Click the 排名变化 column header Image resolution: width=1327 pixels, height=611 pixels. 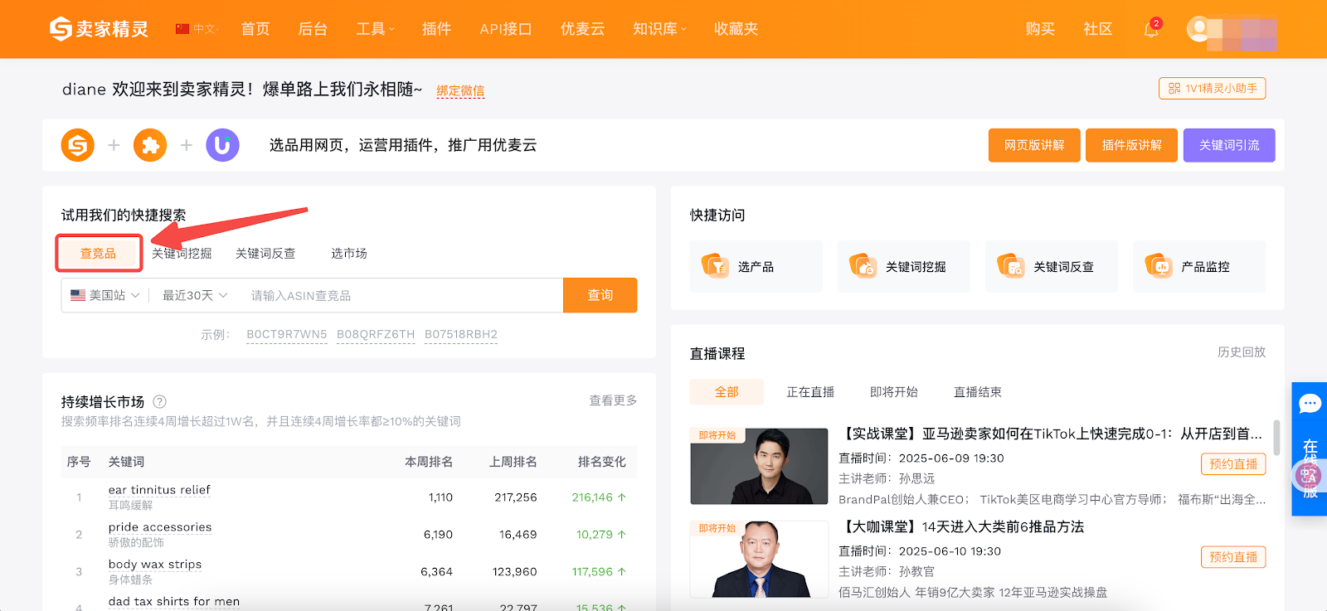pos(602,462)
